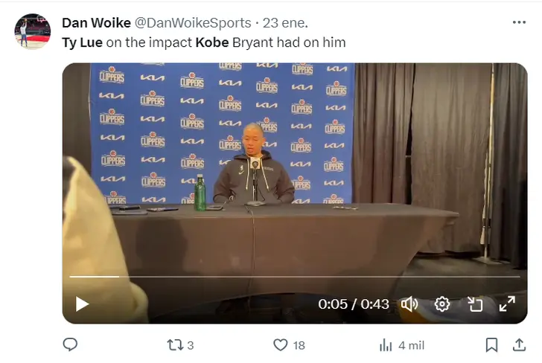The width and height of the screenshot is (542, 363).
Task: Open the Dan Woike display name link
Action: click(x=97, y=23)
